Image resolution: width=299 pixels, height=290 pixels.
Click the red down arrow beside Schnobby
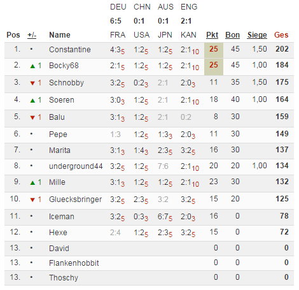32,83
